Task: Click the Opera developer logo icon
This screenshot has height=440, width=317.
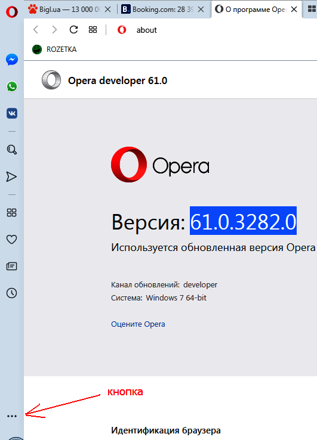Action: 51,80
